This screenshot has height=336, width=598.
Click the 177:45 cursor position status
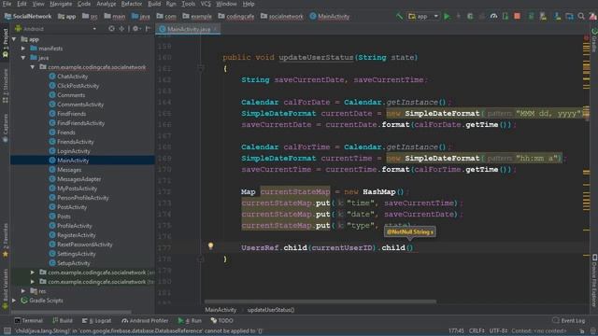[x=456, y=330]
